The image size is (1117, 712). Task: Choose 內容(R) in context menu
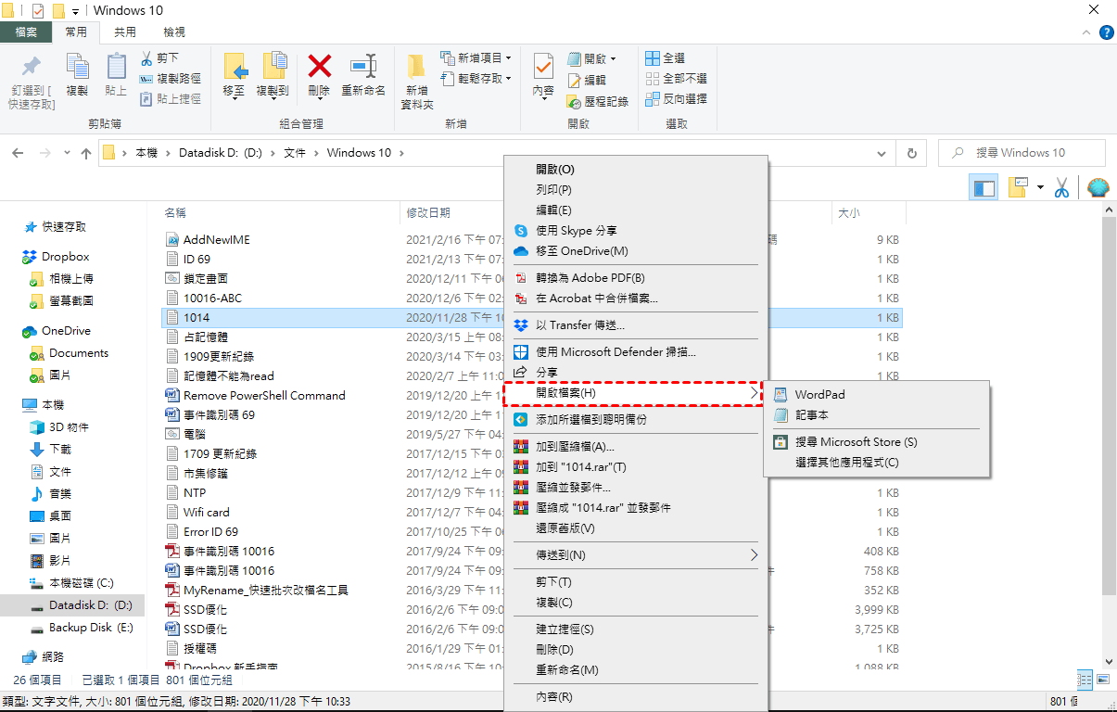click(636, 697)
